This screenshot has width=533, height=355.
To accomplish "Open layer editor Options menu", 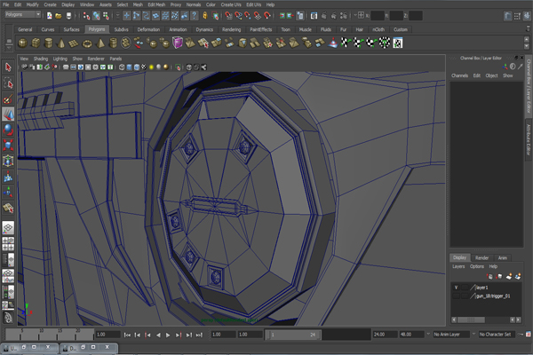I will tap(476, 266).
